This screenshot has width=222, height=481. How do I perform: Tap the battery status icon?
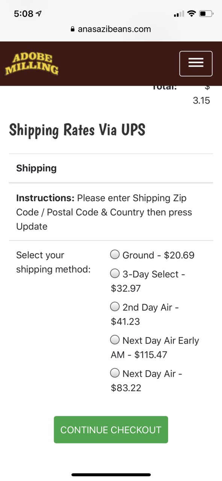206,14
